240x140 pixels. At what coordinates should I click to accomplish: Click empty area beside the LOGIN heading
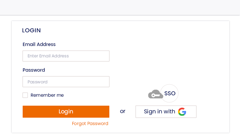click(130, 30)
